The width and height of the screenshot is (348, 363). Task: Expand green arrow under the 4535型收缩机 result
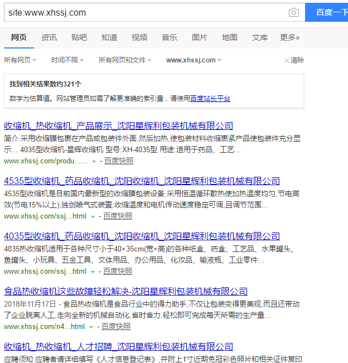(93, 217)
